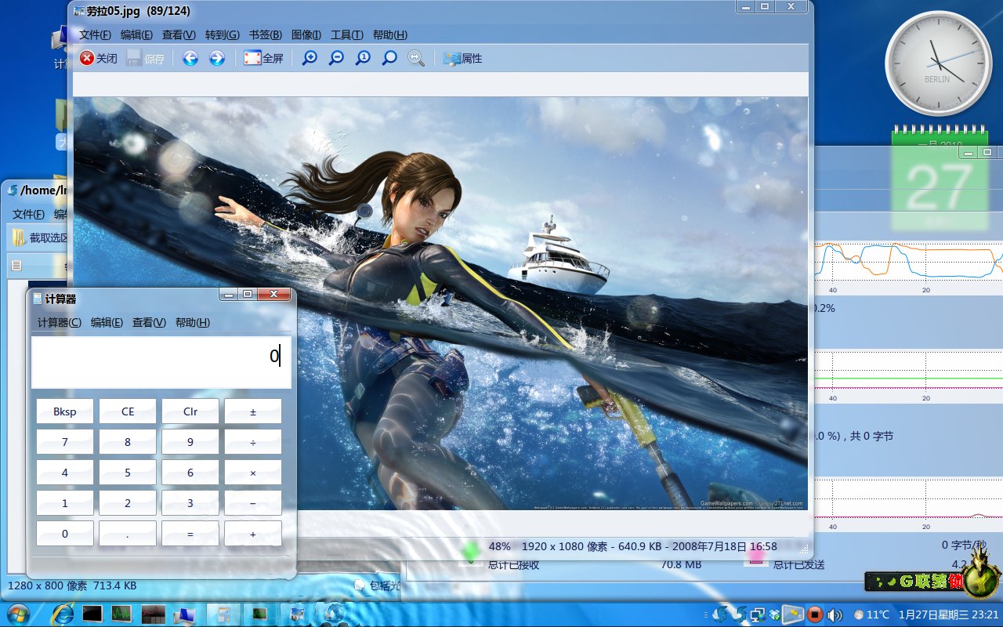Open 编辑(E) menu in calculator window
This screenshot has width=1003, height=627.
coord(107,322)
